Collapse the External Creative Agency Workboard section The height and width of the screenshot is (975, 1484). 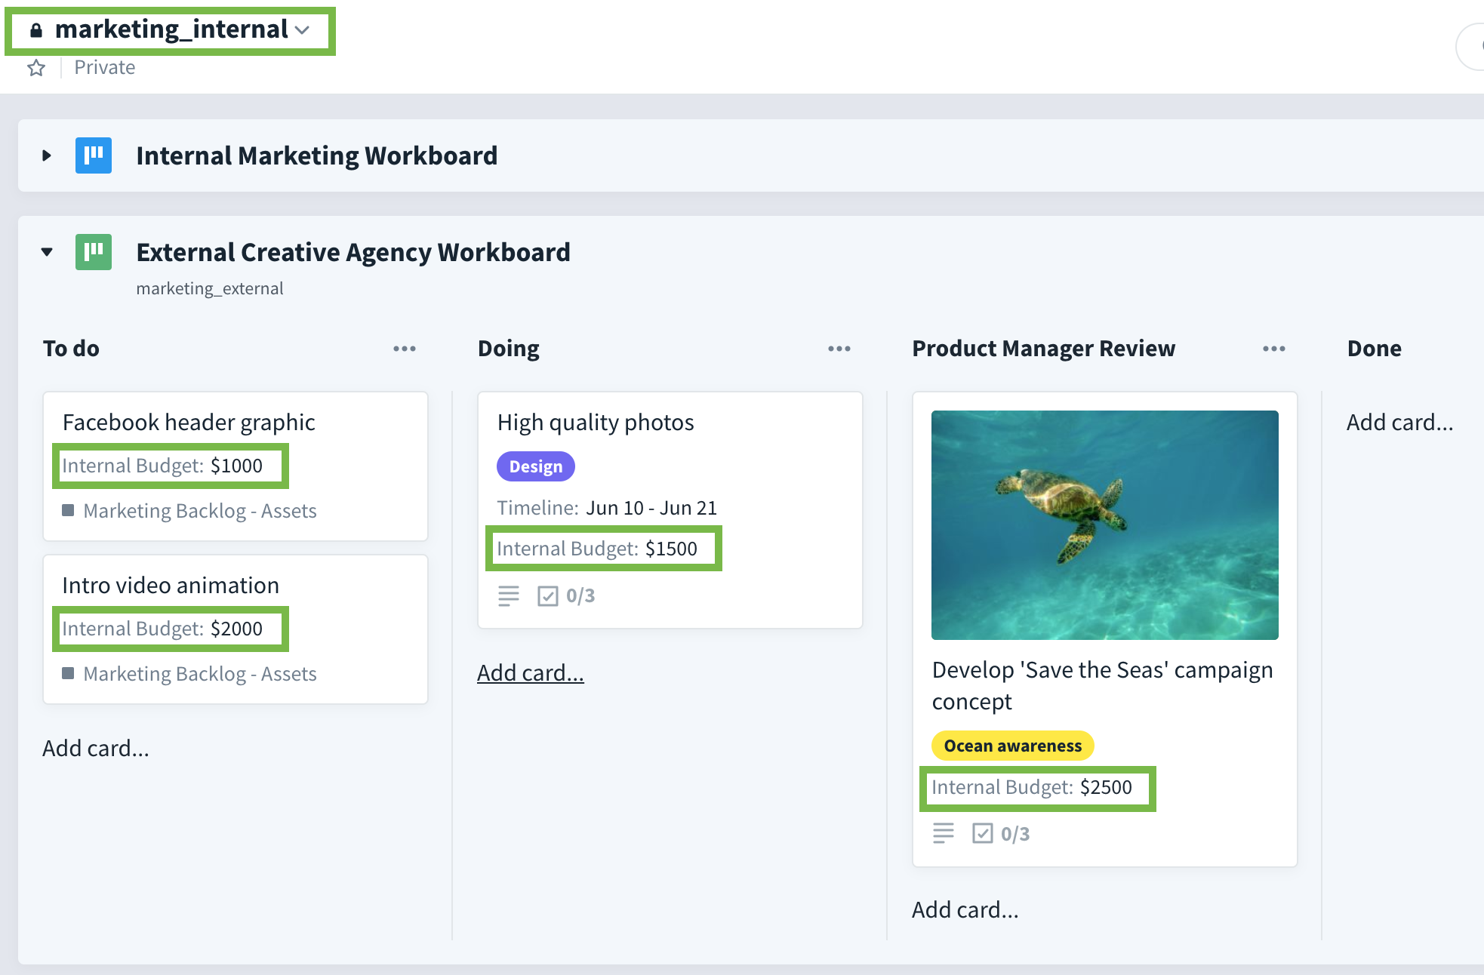point(47,252)
